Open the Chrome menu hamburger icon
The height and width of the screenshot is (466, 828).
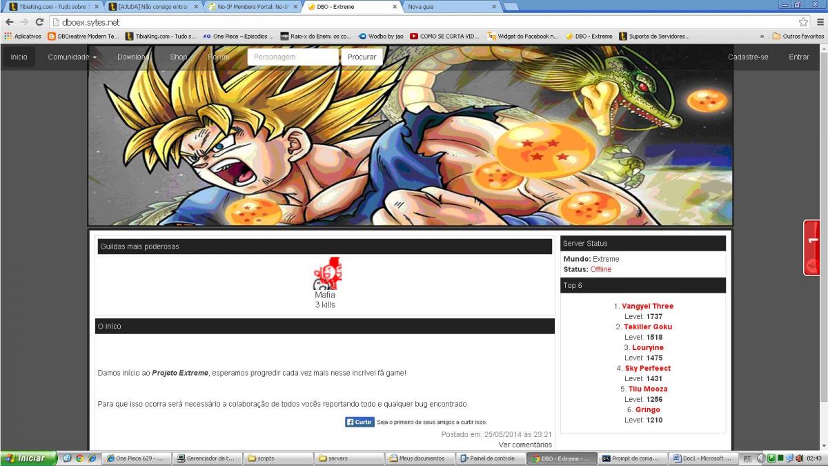(819, 22)
